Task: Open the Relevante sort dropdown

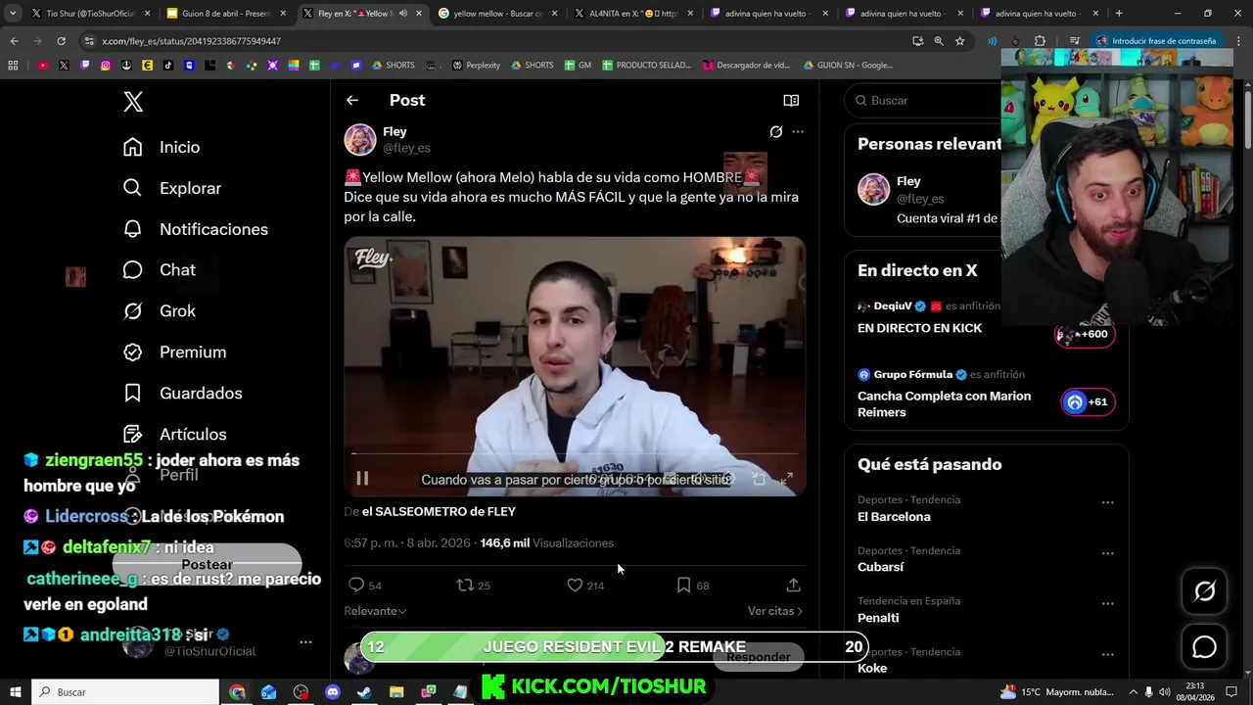Action: 375,611
